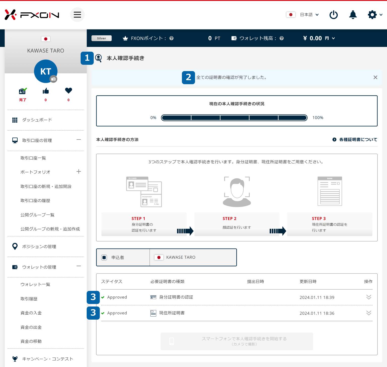Click the map pin position icon
387x367 pixels.
(15, 246)
